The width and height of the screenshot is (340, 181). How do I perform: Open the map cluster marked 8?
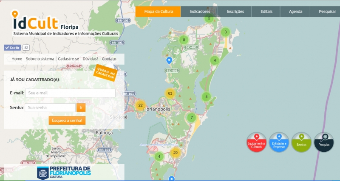[x=184, y=40]
